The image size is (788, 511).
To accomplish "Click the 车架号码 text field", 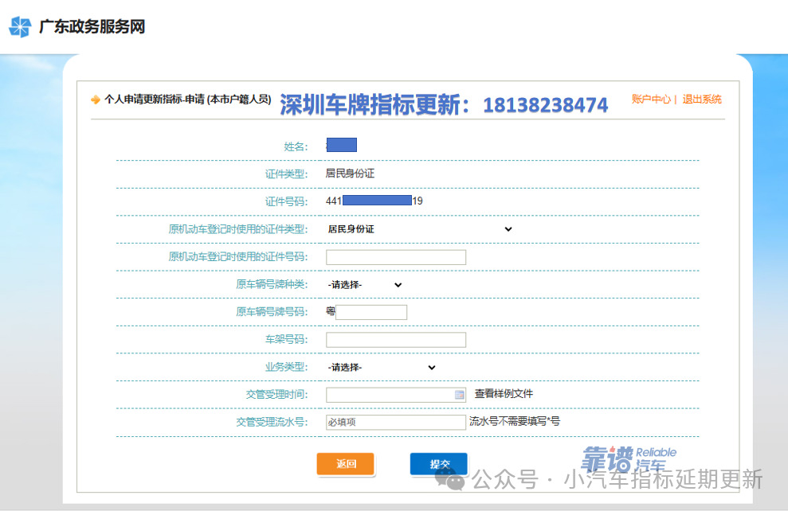I will pos(396,340).
